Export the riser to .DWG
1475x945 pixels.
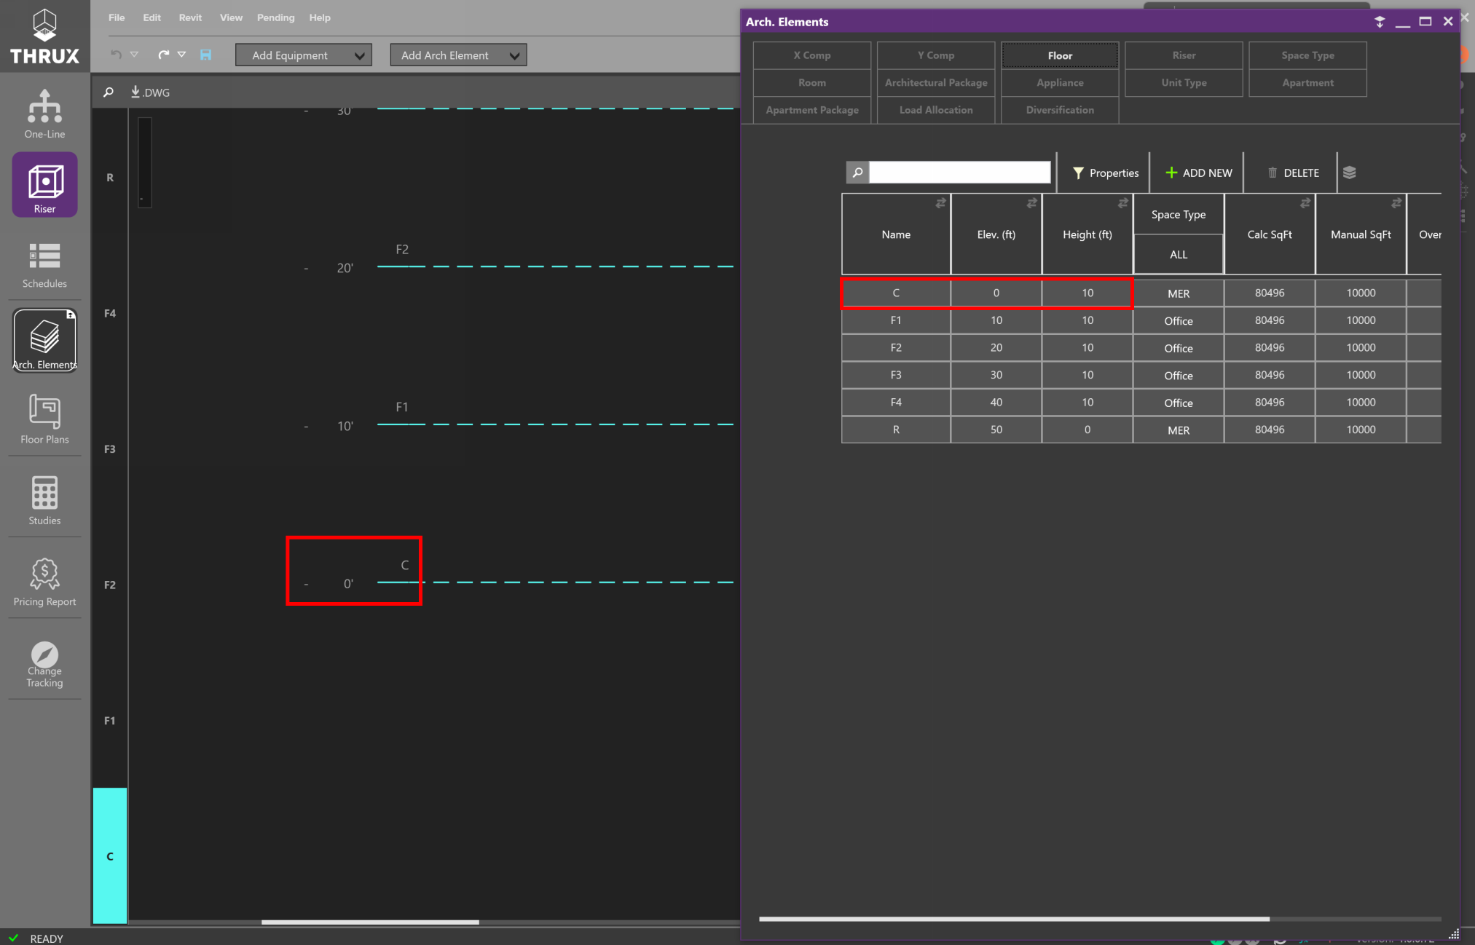150,92
